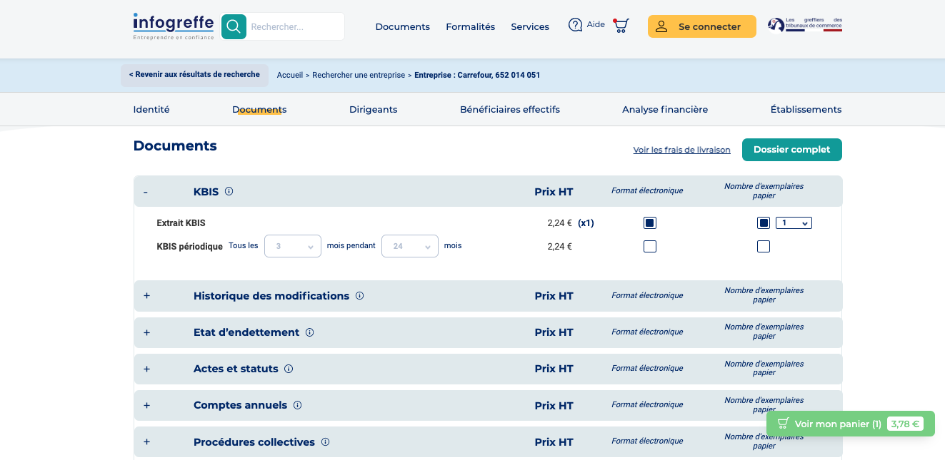Click the Aide text link
This screenshot has height=460, width=945.
[x=596, y=24]
